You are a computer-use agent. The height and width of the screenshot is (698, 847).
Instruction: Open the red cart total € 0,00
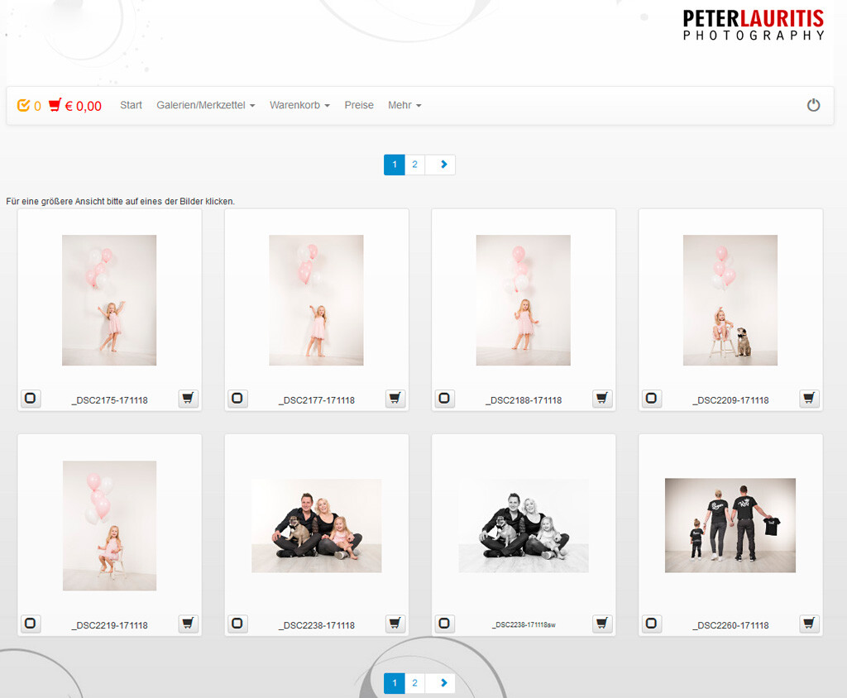click(x=75, y=105)
